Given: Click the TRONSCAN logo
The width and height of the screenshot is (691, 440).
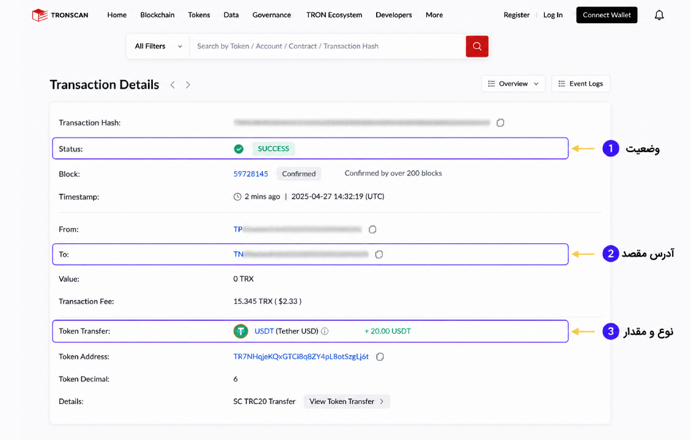Looking at the screenshot, I should click(x=61, y=15).
